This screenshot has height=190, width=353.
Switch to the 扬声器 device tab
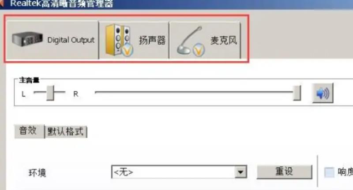coord(134,40)
